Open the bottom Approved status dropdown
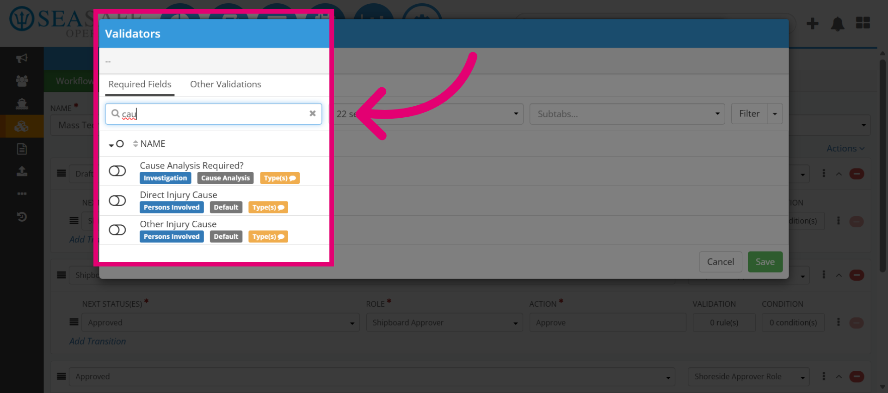Viewport: 888px width, 393px height. click(372, 376)
